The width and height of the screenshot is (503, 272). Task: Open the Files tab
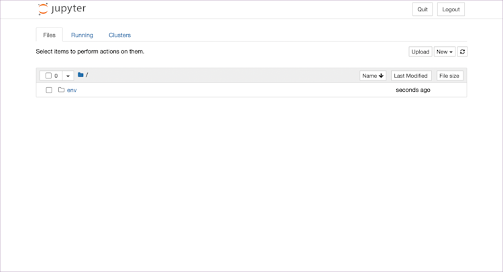pos(49,35)
